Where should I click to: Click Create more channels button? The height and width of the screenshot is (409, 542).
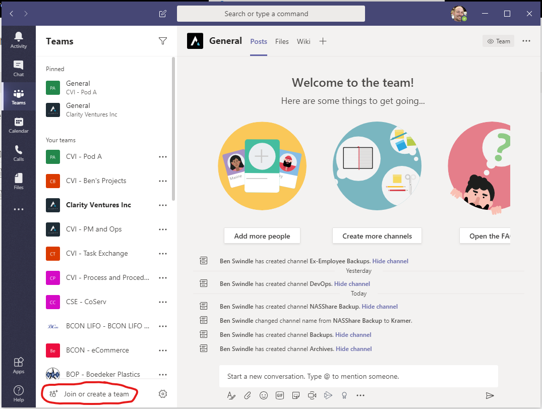tap(377, 236)
